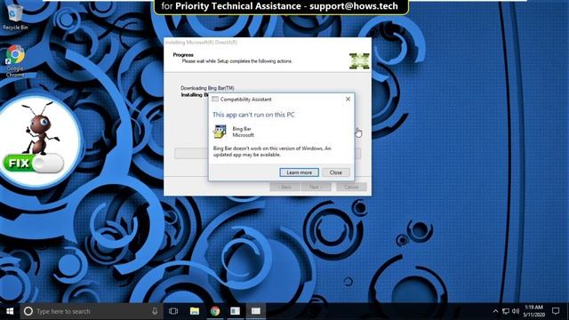569x320 pixels.
Task: Click the Windows Start button
Action: [x=10, y=311]
